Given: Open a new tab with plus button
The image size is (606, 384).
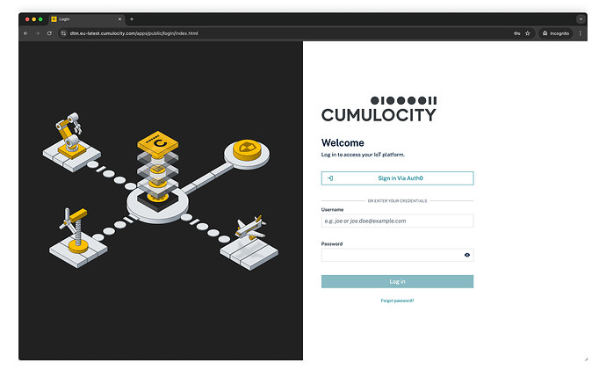Looking at the screenshot, I should click(132, 19).
